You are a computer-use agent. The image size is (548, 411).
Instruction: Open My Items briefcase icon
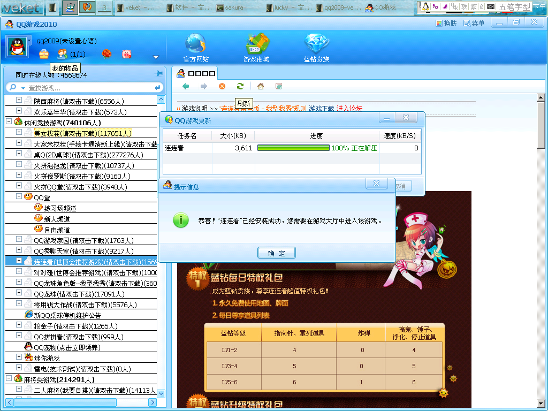click(x=44, y=54)
